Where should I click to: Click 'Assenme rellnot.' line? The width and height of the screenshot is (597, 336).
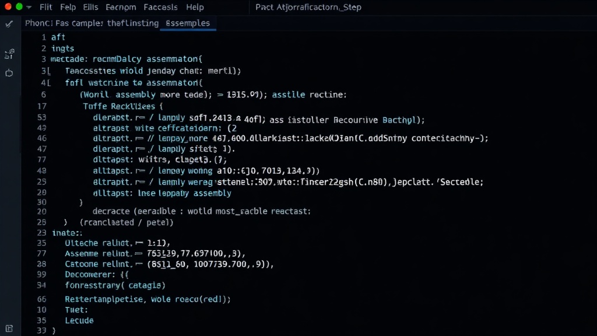pyautogui.click(x=155, y=254)
